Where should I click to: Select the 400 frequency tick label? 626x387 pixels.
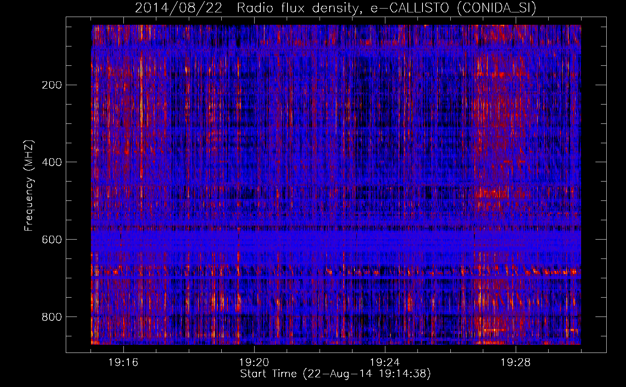click(52, 162)
